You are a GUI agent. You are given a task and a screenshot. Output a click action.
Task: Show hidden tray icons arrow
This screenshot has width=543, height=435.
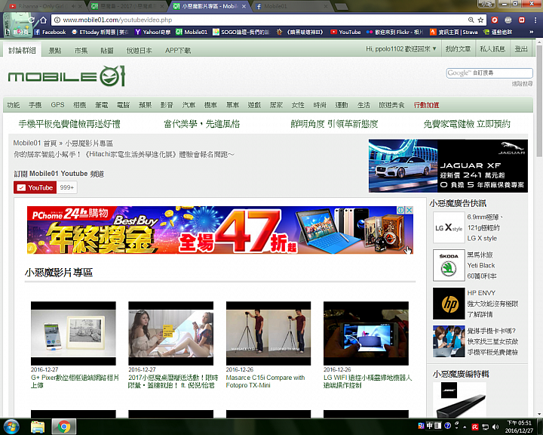[465, 427]
